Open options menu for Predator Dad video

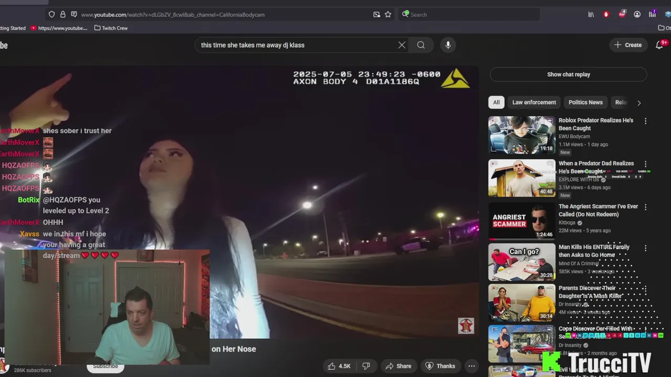pos(645,164)
